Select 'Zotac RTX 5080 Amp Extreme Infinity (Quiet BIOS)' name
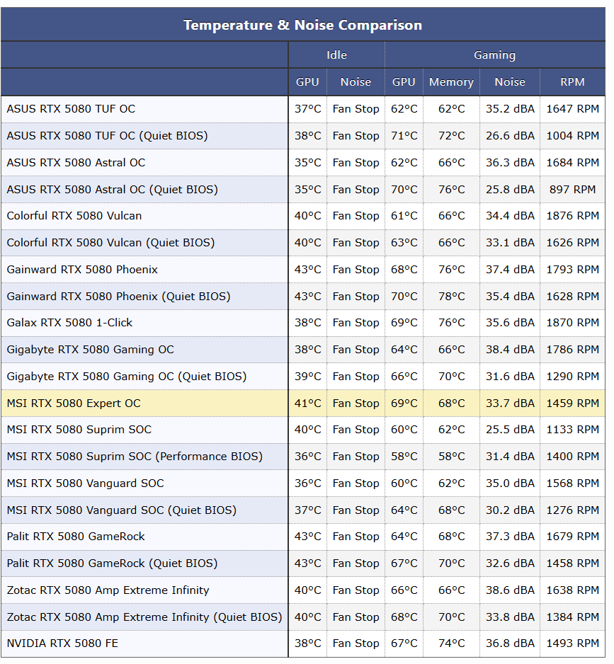614x664 pixels. click(144, 617)
